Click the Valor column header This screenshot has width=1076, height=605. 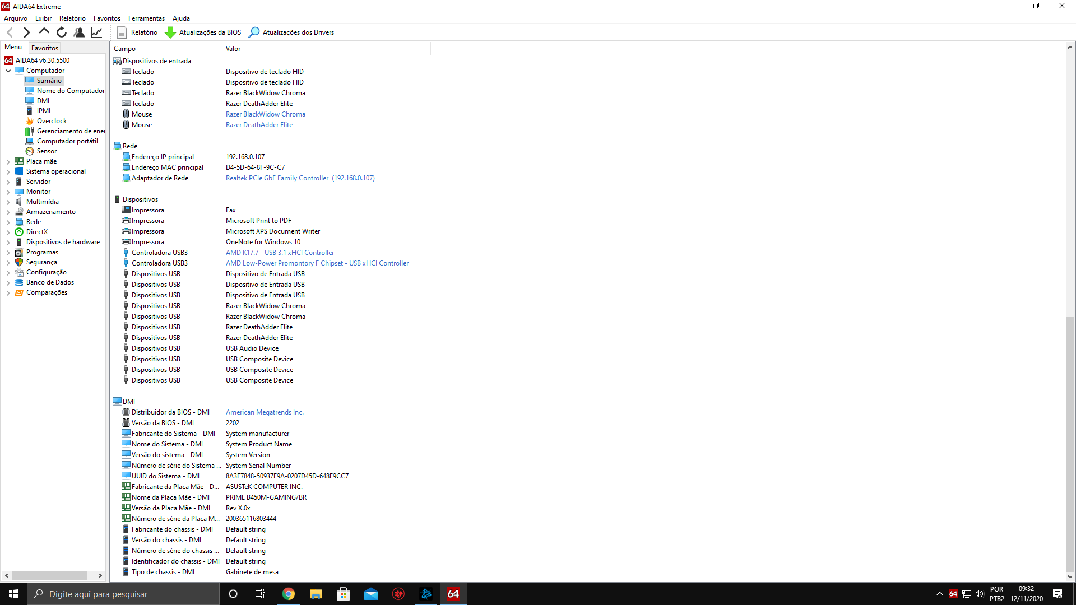326,49
